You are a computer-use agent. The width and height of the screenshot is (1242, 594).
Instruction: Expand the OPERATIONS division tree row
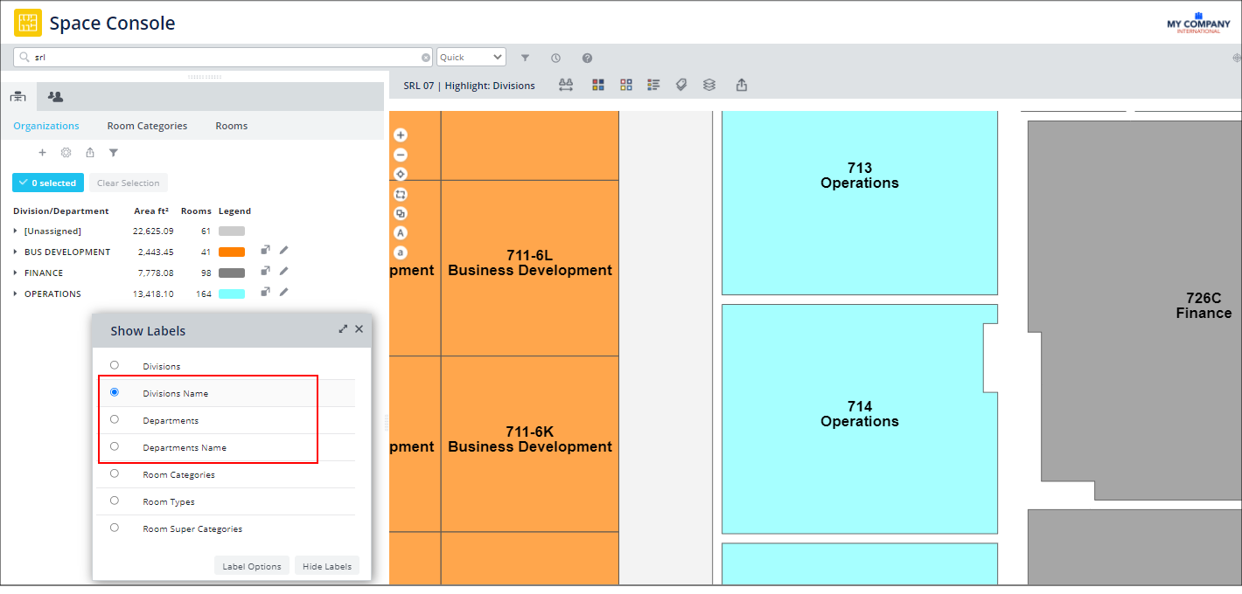16,294
